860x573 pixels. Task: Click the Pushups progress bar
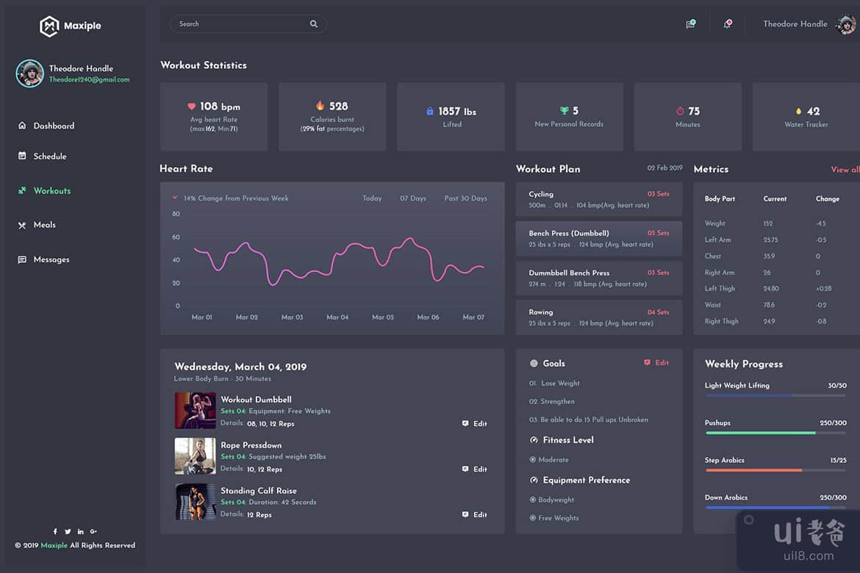click(775, 433)
